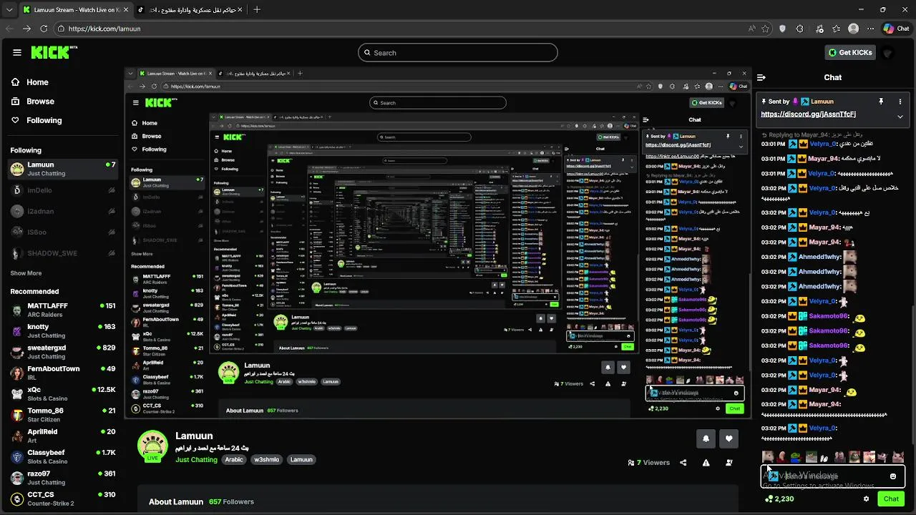Select the Lamuun tag next to the large w3shmlo tag
Image resolution: width=916 pixels, height=515 pixels.
pyautogui.click(x=301, y=459)
